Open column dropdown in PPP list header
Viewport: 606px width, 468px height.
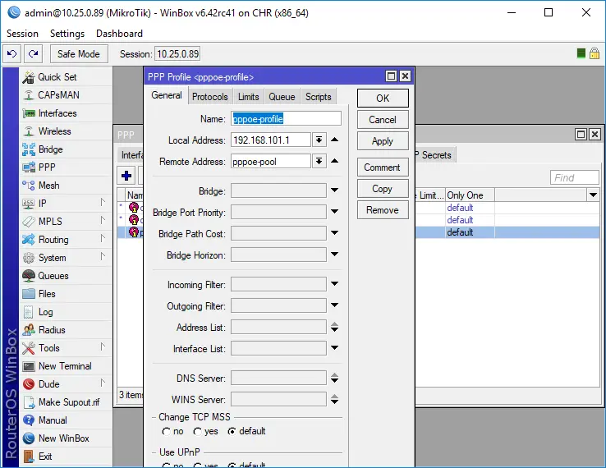click(x=593, y=195)
